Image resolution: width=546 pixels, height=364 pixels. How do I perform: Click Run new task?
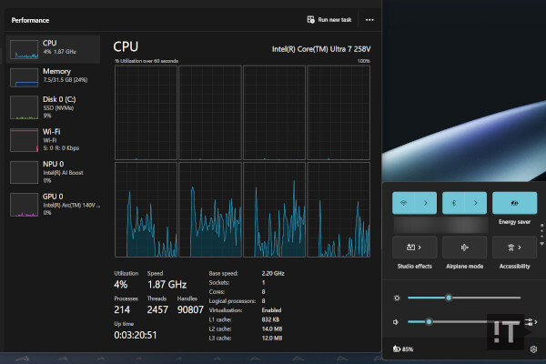coord(329,19)
